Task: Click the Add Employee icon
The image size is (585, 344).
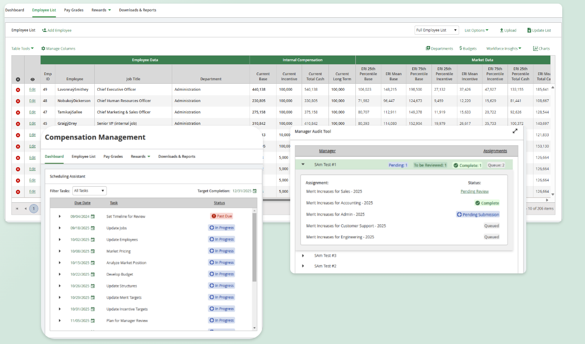Action: pyautogui.click(x=44, y=31)
